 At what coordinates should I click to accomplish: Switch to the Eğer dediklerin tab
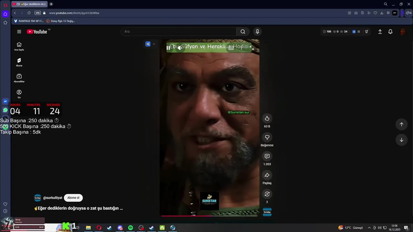30,4
